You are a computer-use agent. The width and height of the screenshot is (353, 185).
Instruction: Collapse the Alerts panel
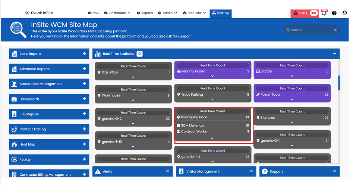167,171
